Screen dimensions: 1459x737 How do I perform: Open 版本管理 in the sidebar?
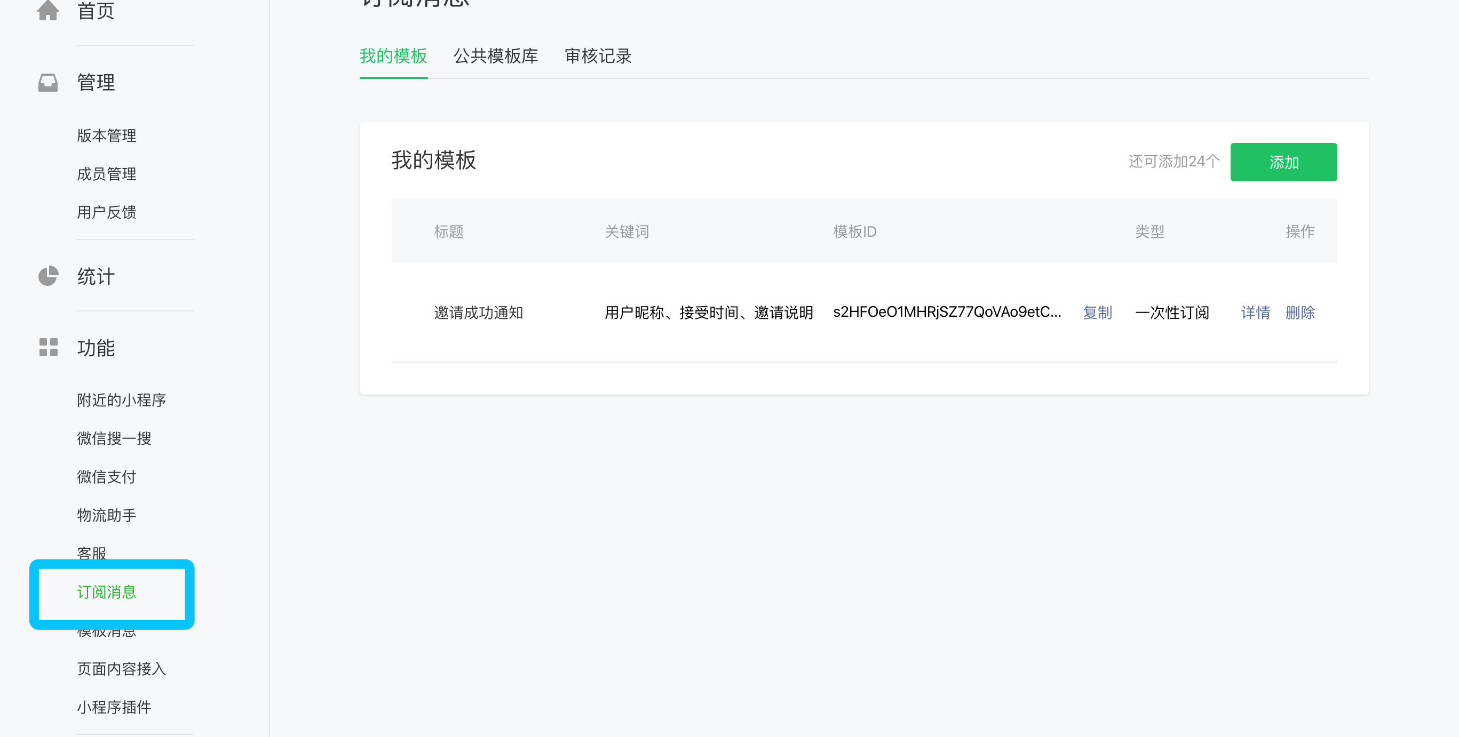[x=107, y=135]
